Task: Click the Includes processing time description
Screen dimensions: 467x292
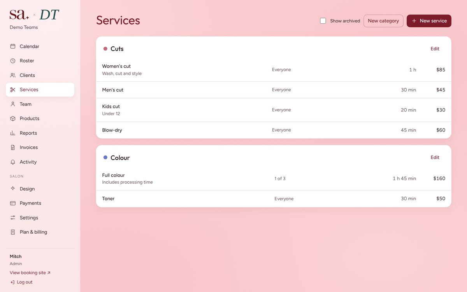Action: [127, 182]
